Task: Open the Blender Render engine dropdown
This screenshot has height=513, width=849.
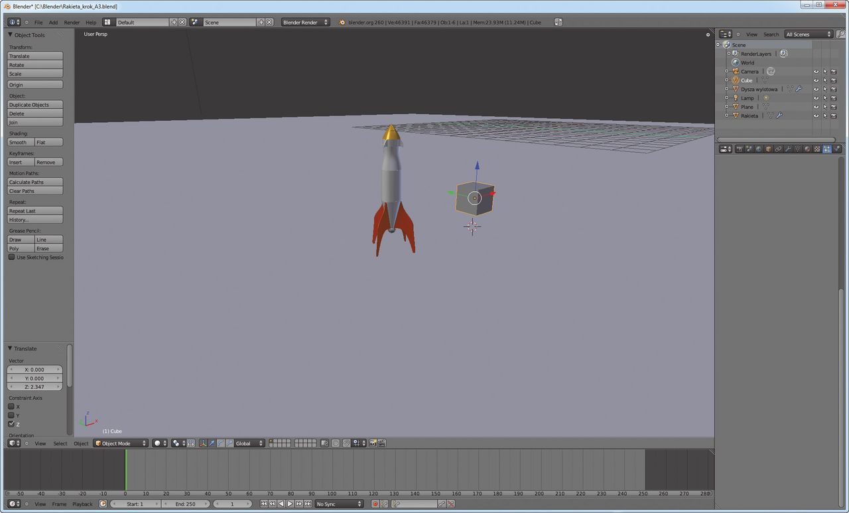Action: coord(306,22)
